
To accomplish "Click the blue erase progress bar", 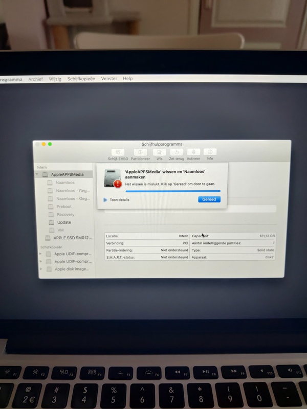I will (173, 191).
